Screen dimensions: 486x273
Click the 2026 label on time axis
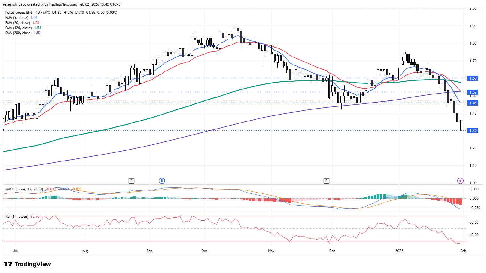pyautogui.click(x=399, y=251)
